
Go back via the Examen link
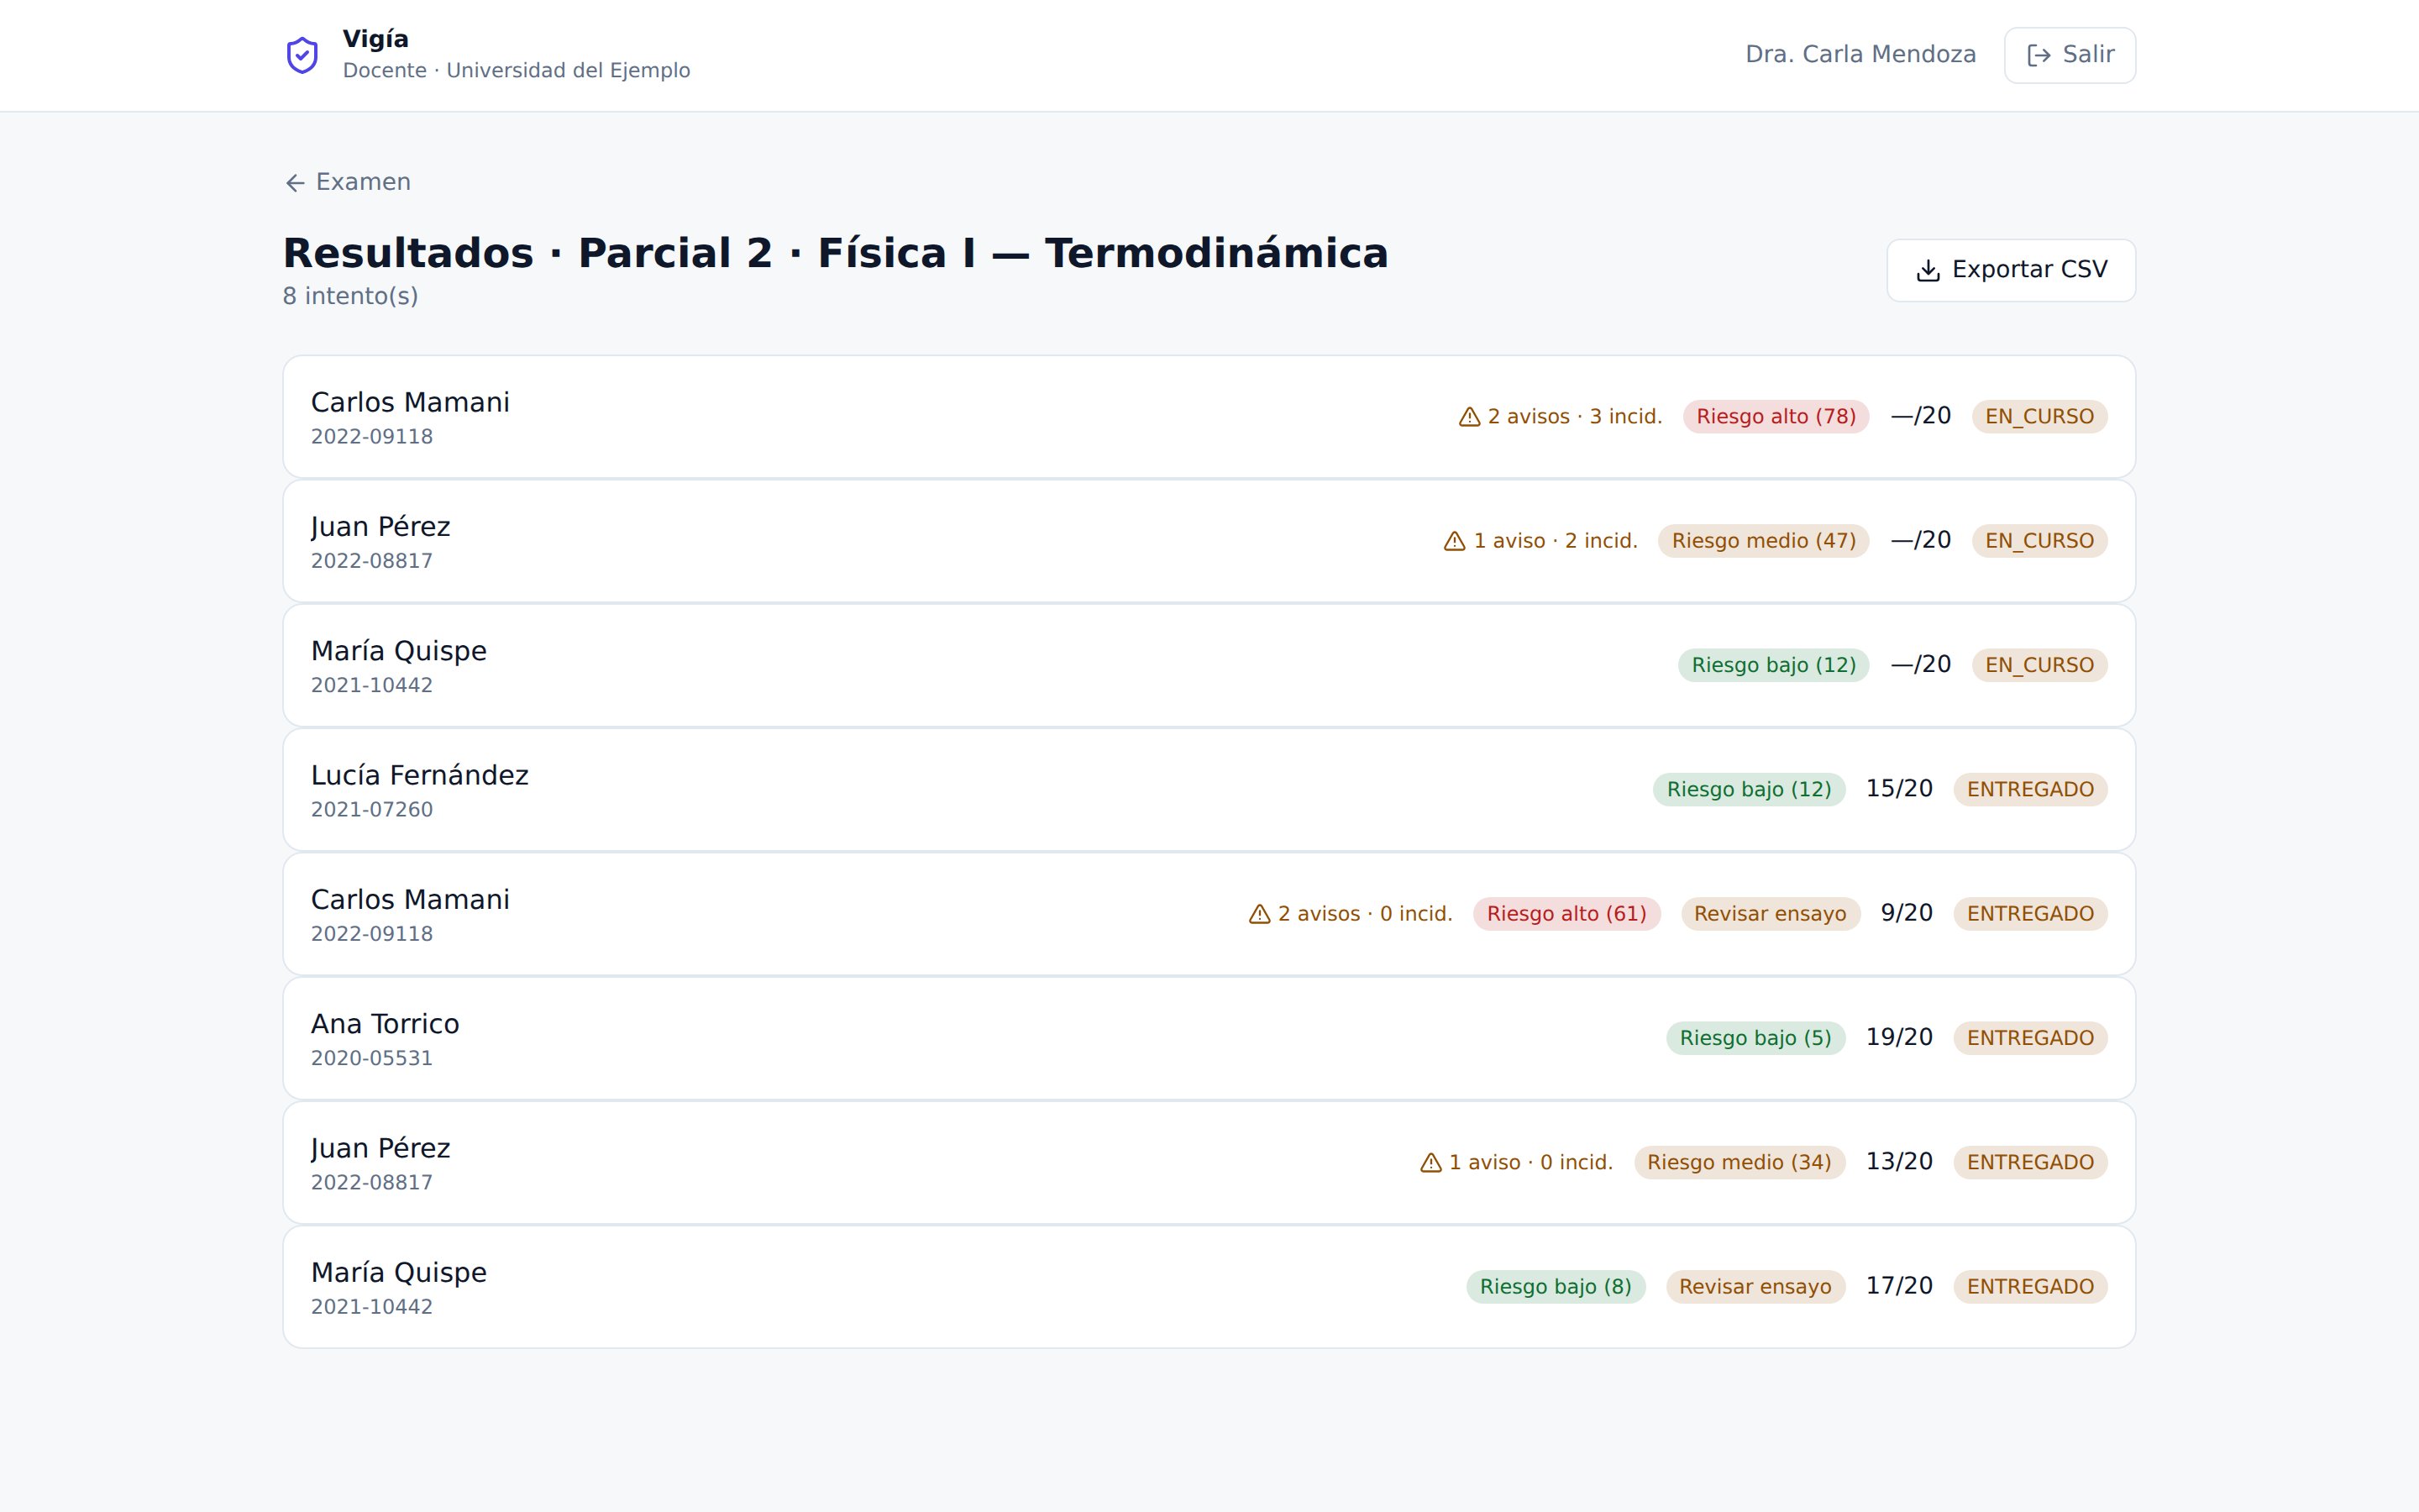348,182
